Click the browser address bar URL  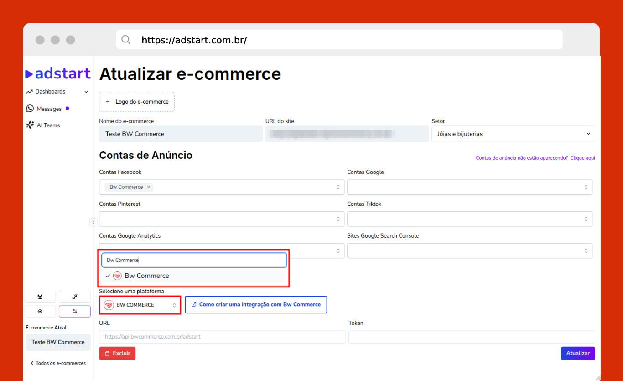194,40
